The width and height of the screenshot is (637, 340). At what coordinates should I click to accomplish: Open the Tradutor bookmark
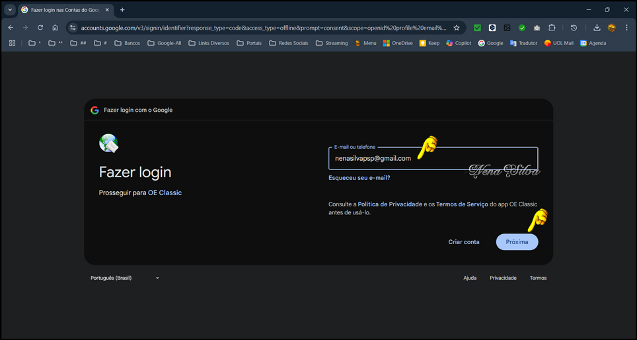click(523, 43)
